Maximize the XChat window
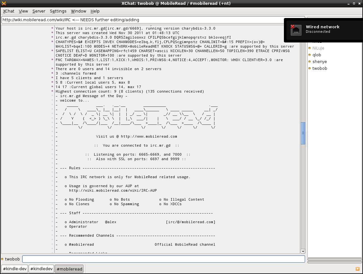This screenshot has width=363, height=274. (354, 4)
